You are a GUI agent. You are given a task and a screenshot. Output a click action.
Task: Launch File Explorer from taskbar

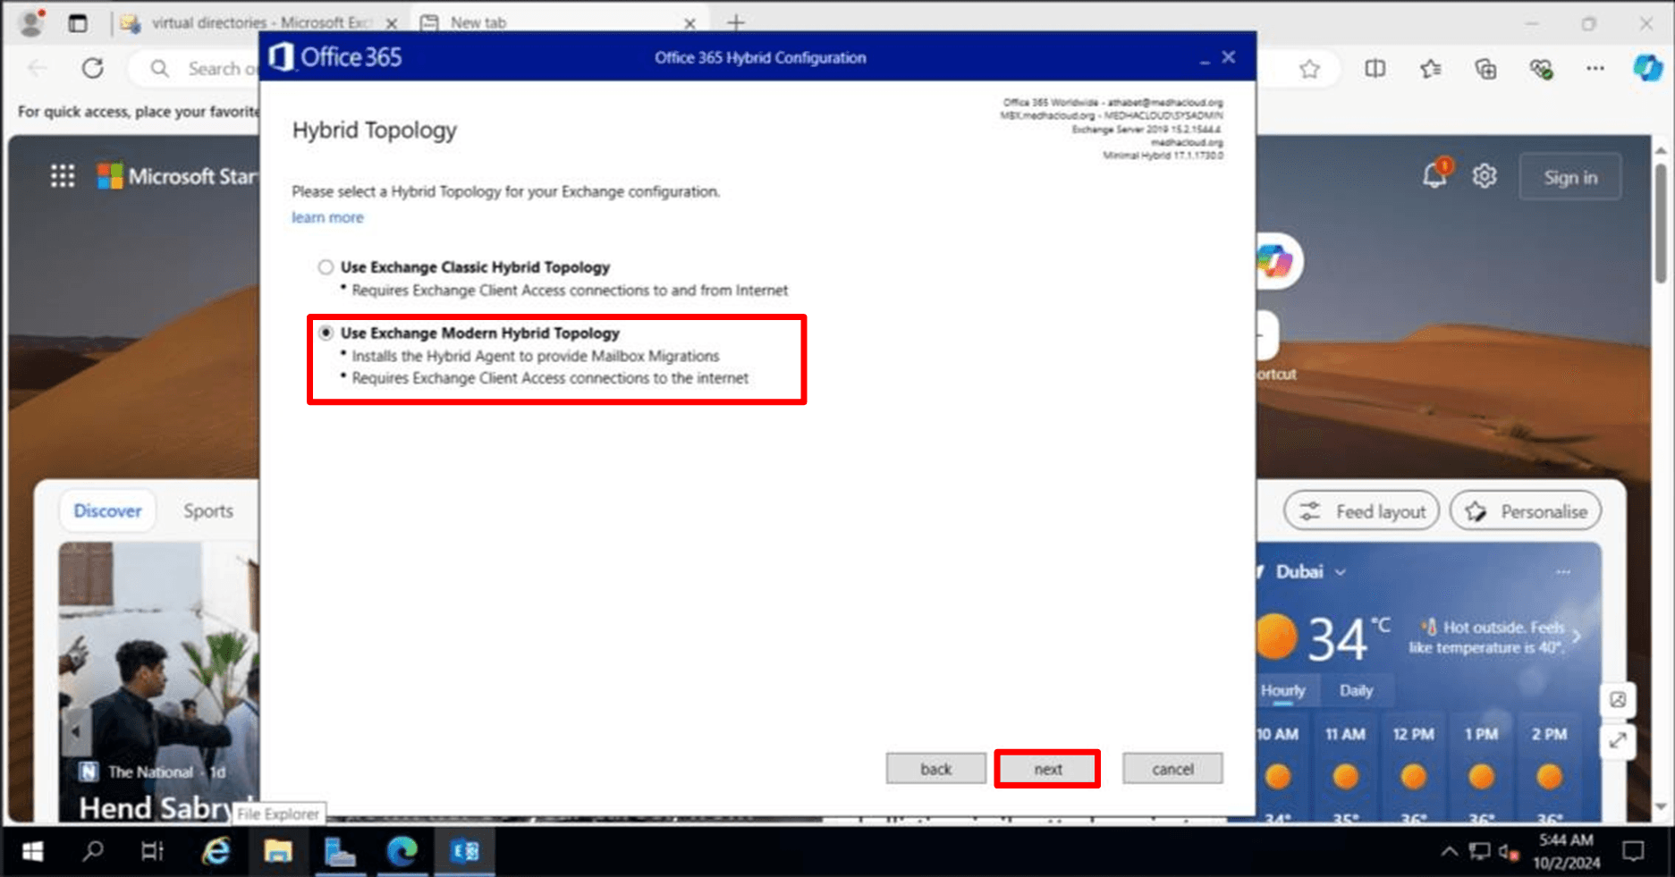pyautogui.click(x=278, y=851)
